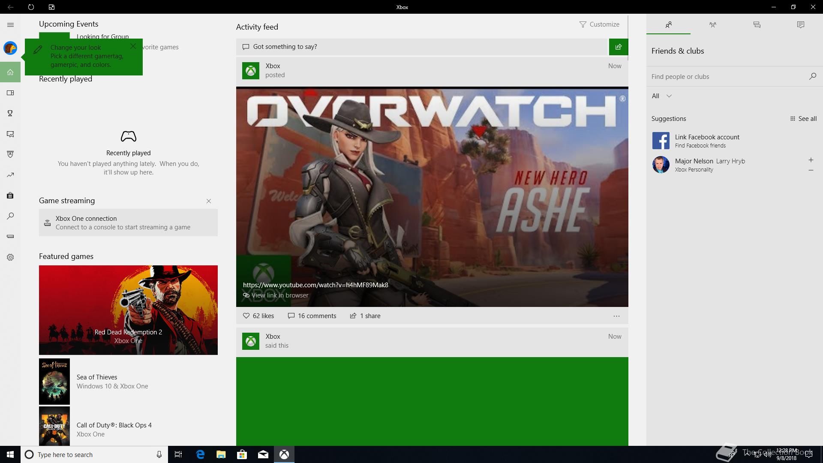Open My games sidebar icon
Screen dimensions: 823x463
tap(10, 93)
